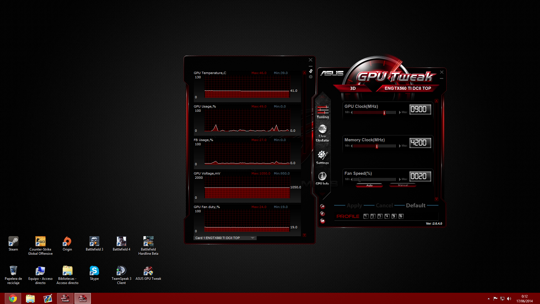Open the Tuning section
This screenshot has width=540, height=304.
pyautogui.click(x=323, y=112)
